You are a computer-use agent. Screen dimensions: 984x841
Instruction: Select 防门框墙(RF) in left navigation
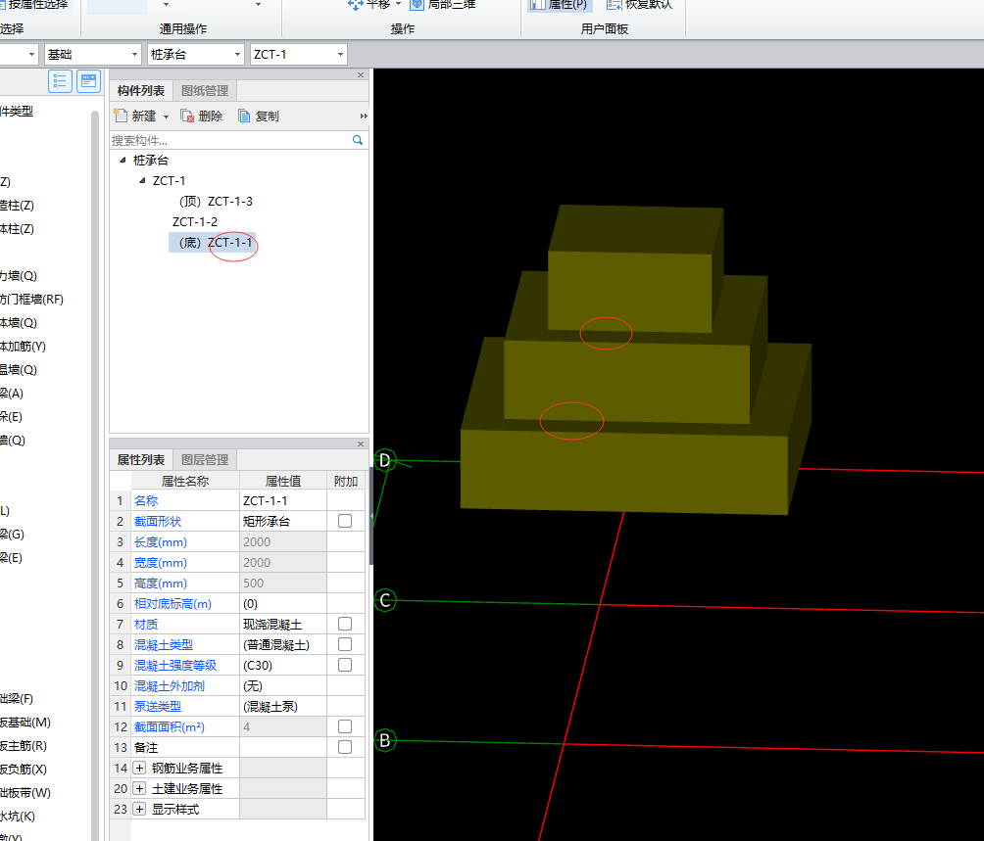point(31,300)
